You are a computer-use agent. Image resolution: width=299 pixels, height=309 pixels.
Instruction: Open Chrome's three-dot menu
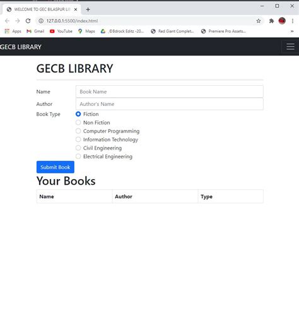tap(293, 21)
